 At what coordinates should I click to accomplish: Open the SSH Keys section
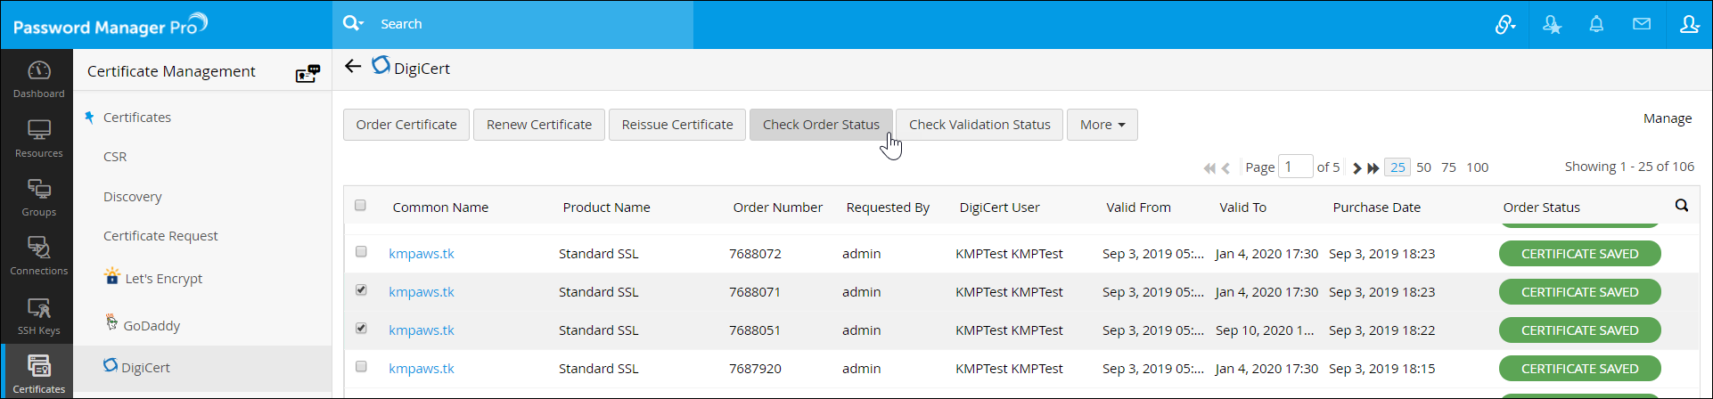(x=39, y=316)
